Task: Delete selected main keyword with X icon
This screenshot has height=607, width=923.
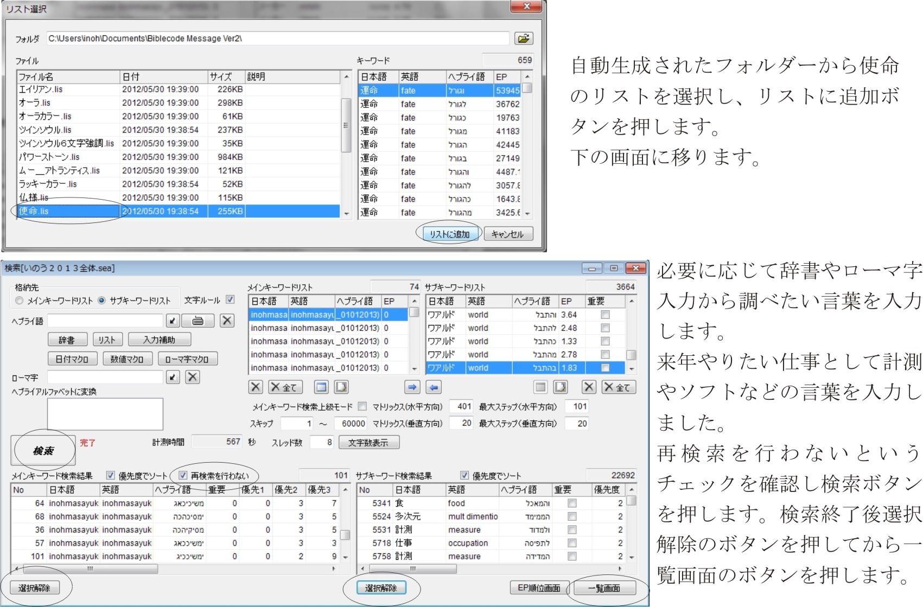Action: tap(256, 387)
